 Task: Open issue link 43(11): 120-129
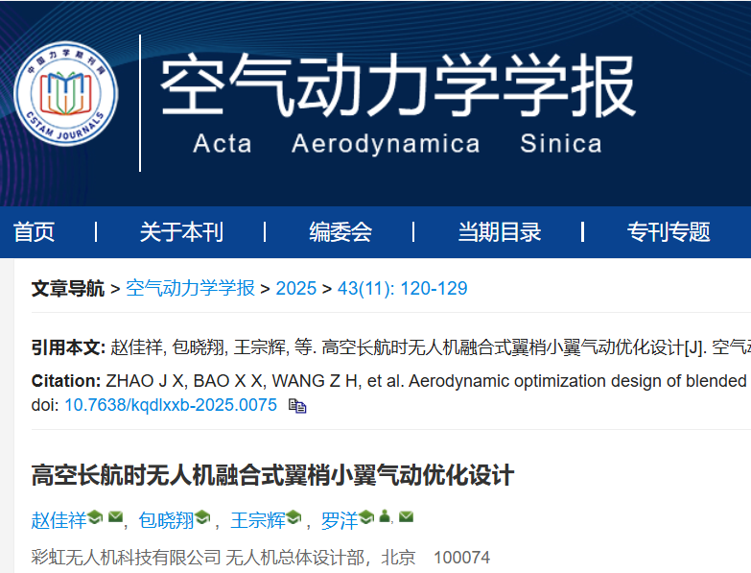click(403, 288)
